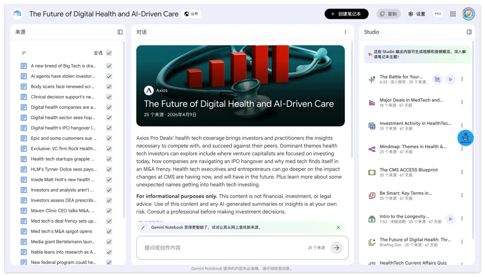Click the settings gear button
Image resolution: width=485 pixels, height=277 pixels.
click(416, 14)
